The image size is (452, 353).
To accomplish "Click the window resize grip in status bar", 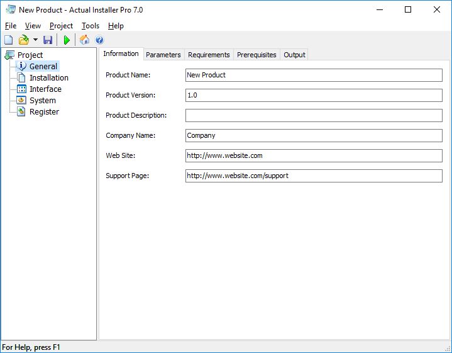I will (x=448, y=349).
